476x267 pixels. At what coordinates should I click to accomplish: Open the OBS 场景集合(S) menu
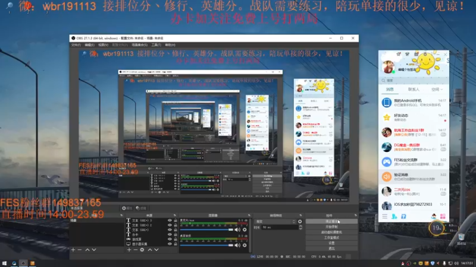(140, 45)
